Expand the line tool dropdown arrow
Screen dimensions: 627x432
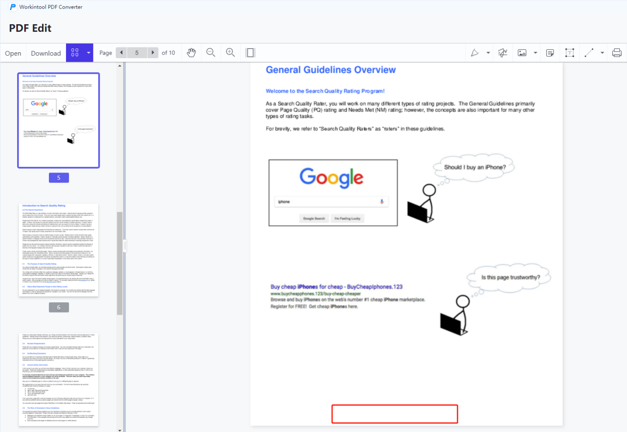(602, 53)
